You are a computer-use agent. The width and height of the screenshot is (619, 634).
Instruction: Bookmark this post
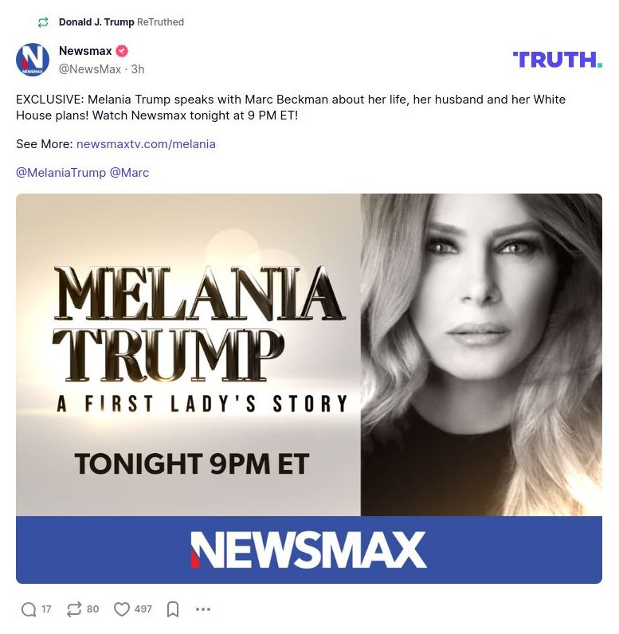pos(173,609)
